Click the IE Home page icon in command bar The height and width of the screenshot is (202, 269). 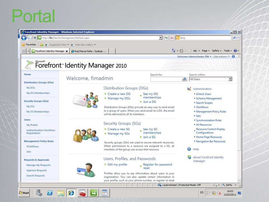[x=173, y=51]
